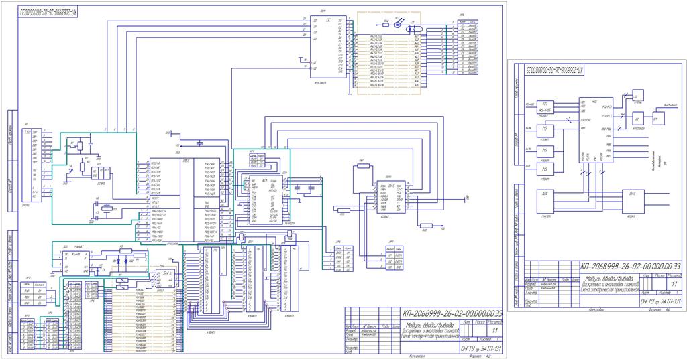
Task: Select the ADC chip block on the A2 schematic
Action: [266, 200]
